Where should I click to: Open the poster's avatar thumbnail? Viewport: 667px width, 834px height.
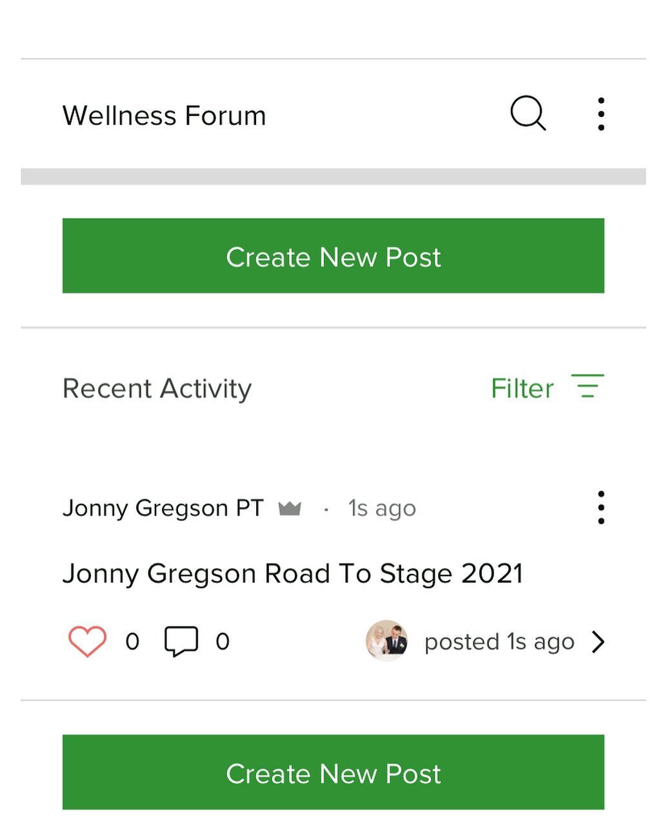386,640
